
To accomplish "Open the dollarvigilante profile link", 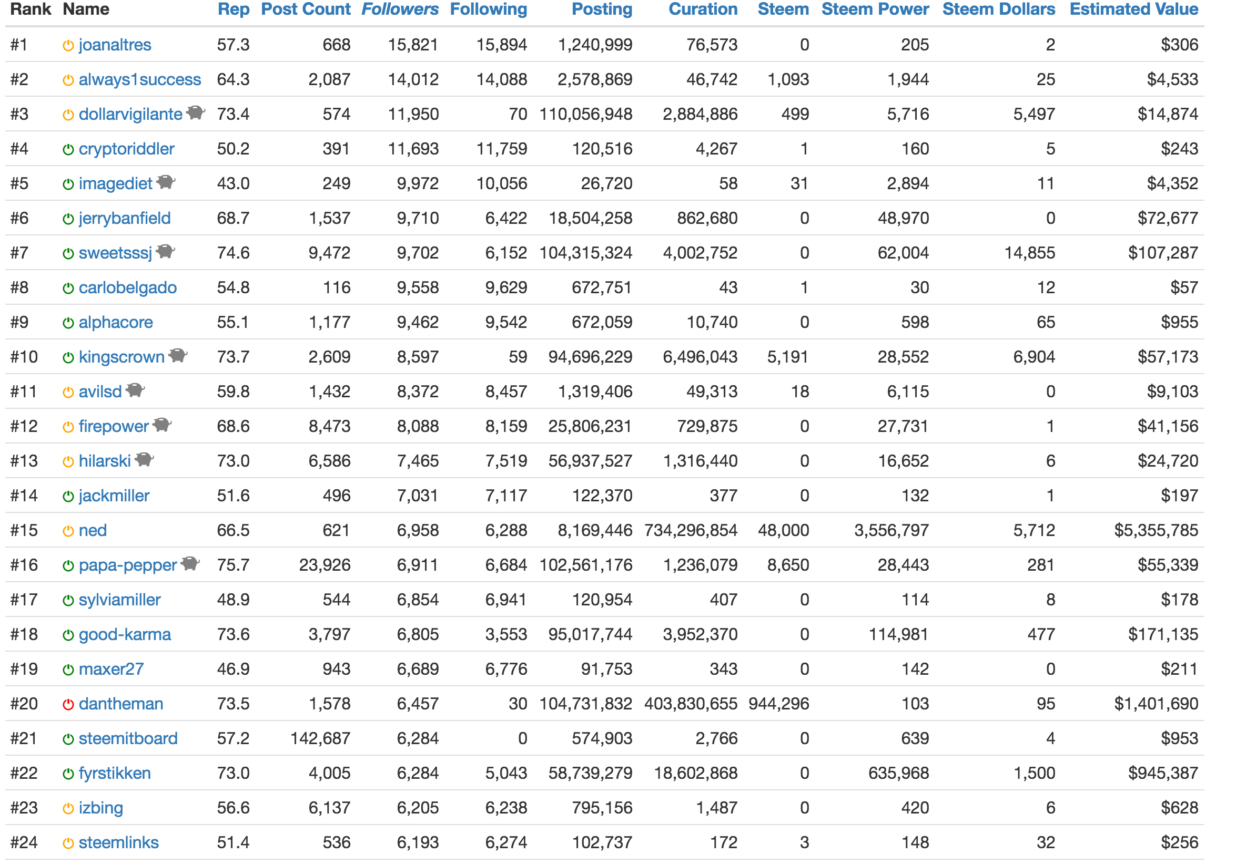I will pyautogui.click(x=131, y=115).
